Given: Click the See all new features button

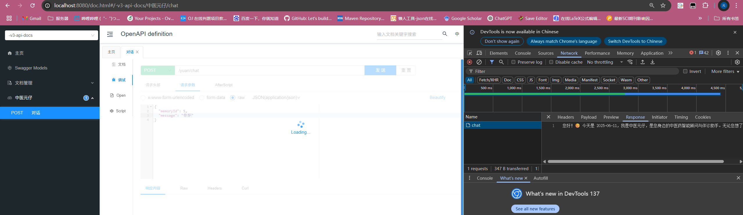Looking at the screenshot, I should (x=535, y=209).
